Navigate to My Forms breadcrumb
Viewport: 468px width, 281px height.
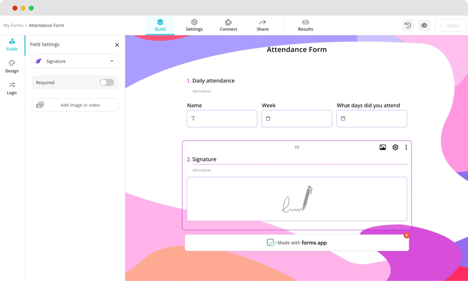click(13, 25)
